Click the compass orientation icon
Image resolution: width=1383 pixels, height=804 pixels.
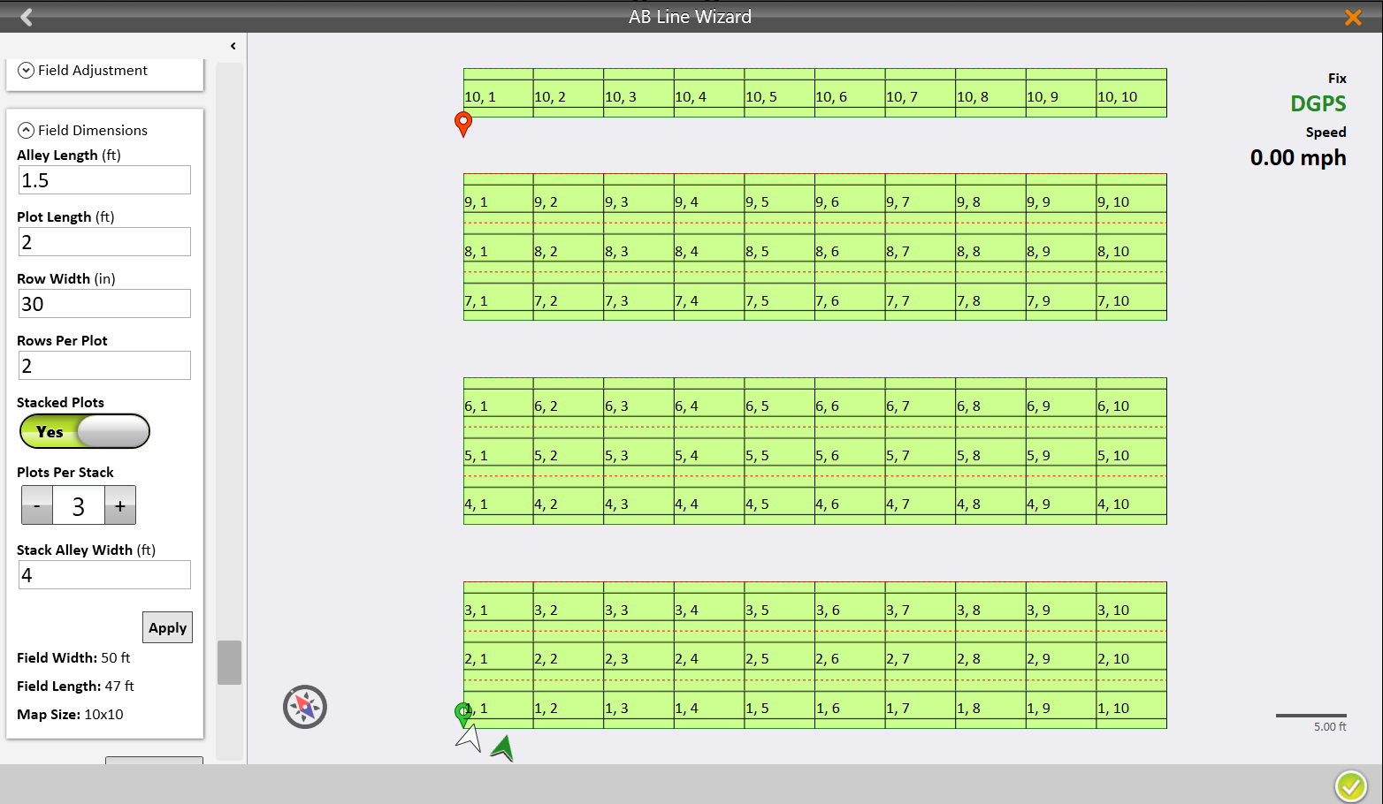click(x=305, y=707)
